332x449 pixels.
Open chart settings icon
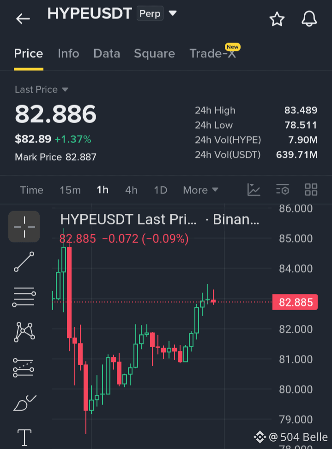(283, 190)
